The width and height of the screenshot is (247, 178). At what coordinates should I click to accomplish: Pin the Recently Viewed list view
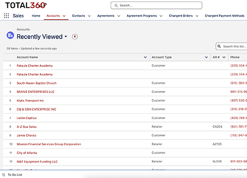75,37
